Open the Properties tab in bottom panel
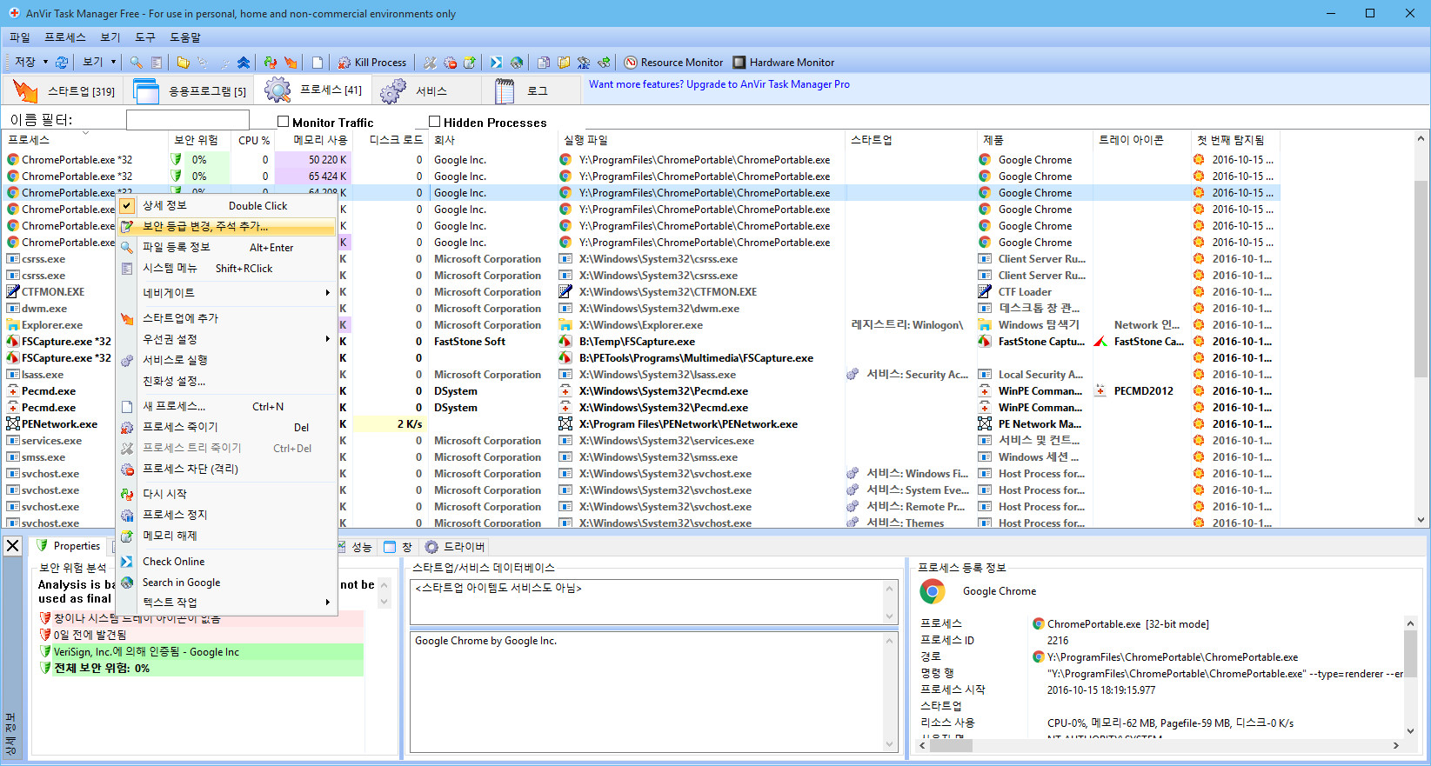Screen dimensions: 1431x766 (68, 546)
